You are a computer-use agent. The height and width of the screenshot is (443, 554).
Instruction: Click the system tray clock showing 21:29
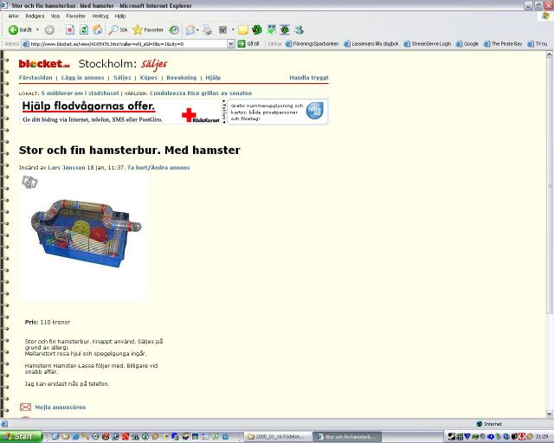click(x=542, y=437)
